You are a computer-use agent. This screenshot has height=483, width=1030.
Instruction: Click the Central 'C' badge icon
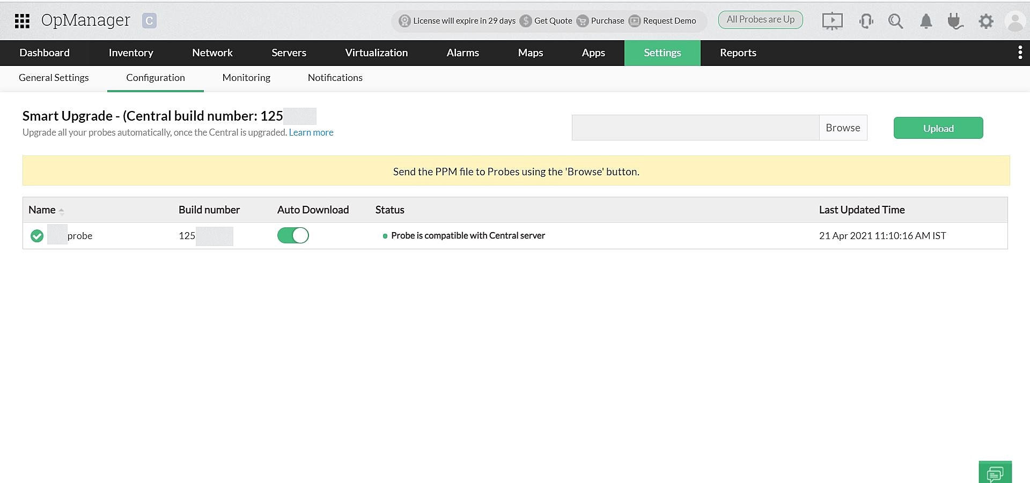click(149, 21)
